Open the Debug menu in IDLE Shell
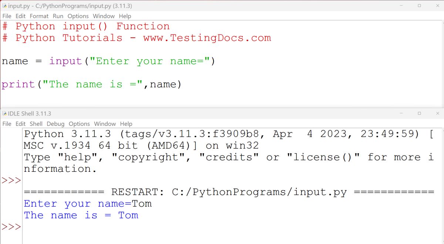The image size is (444, 244). [55, 124]
